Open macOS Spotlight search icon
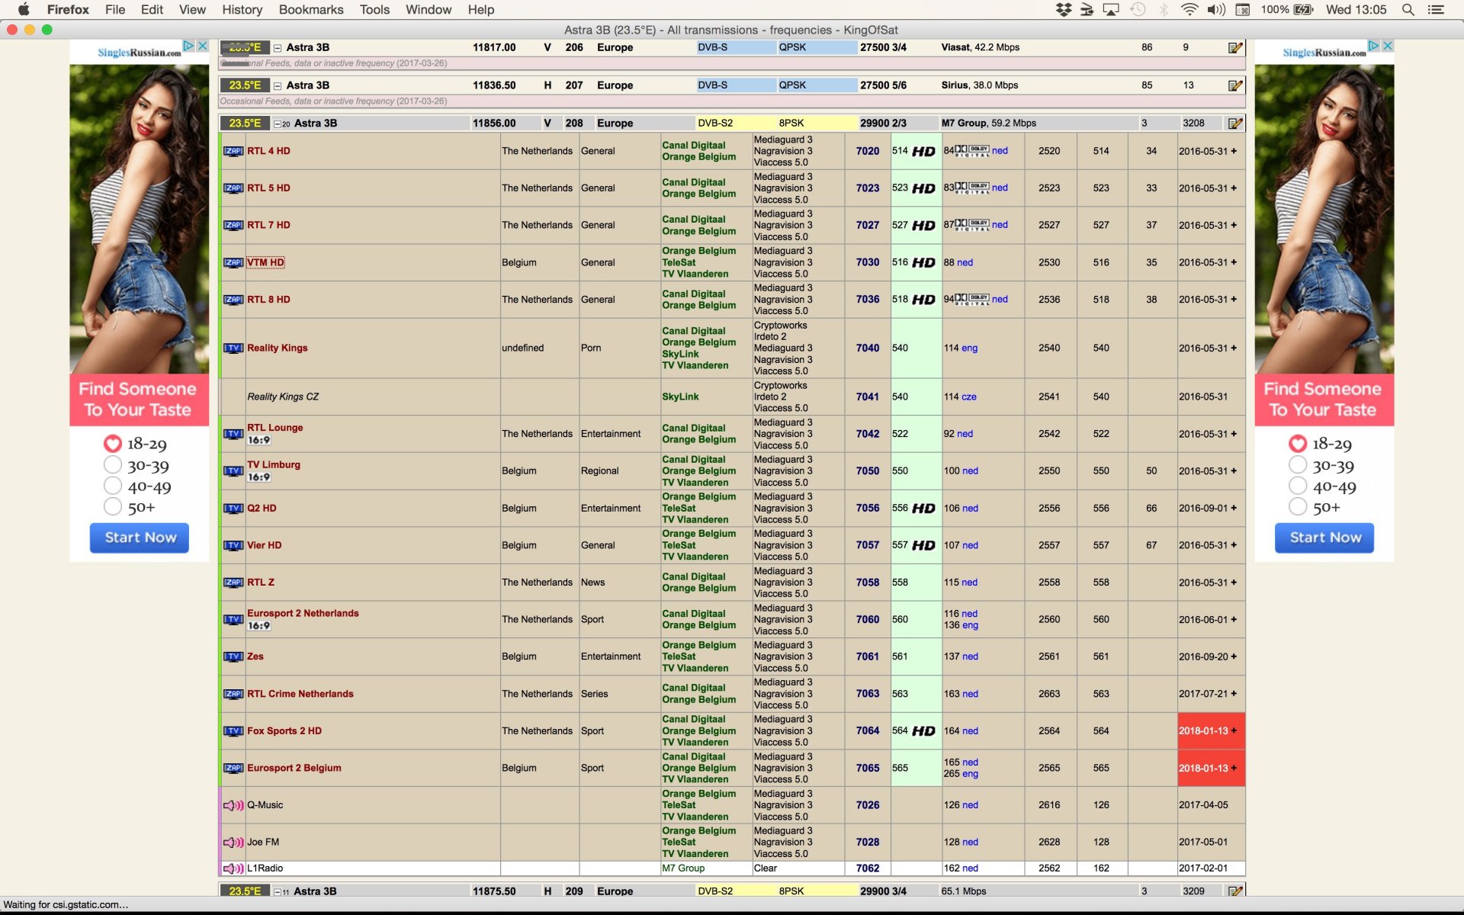Screen dimensions: 1464x915 coord(1408,10)
